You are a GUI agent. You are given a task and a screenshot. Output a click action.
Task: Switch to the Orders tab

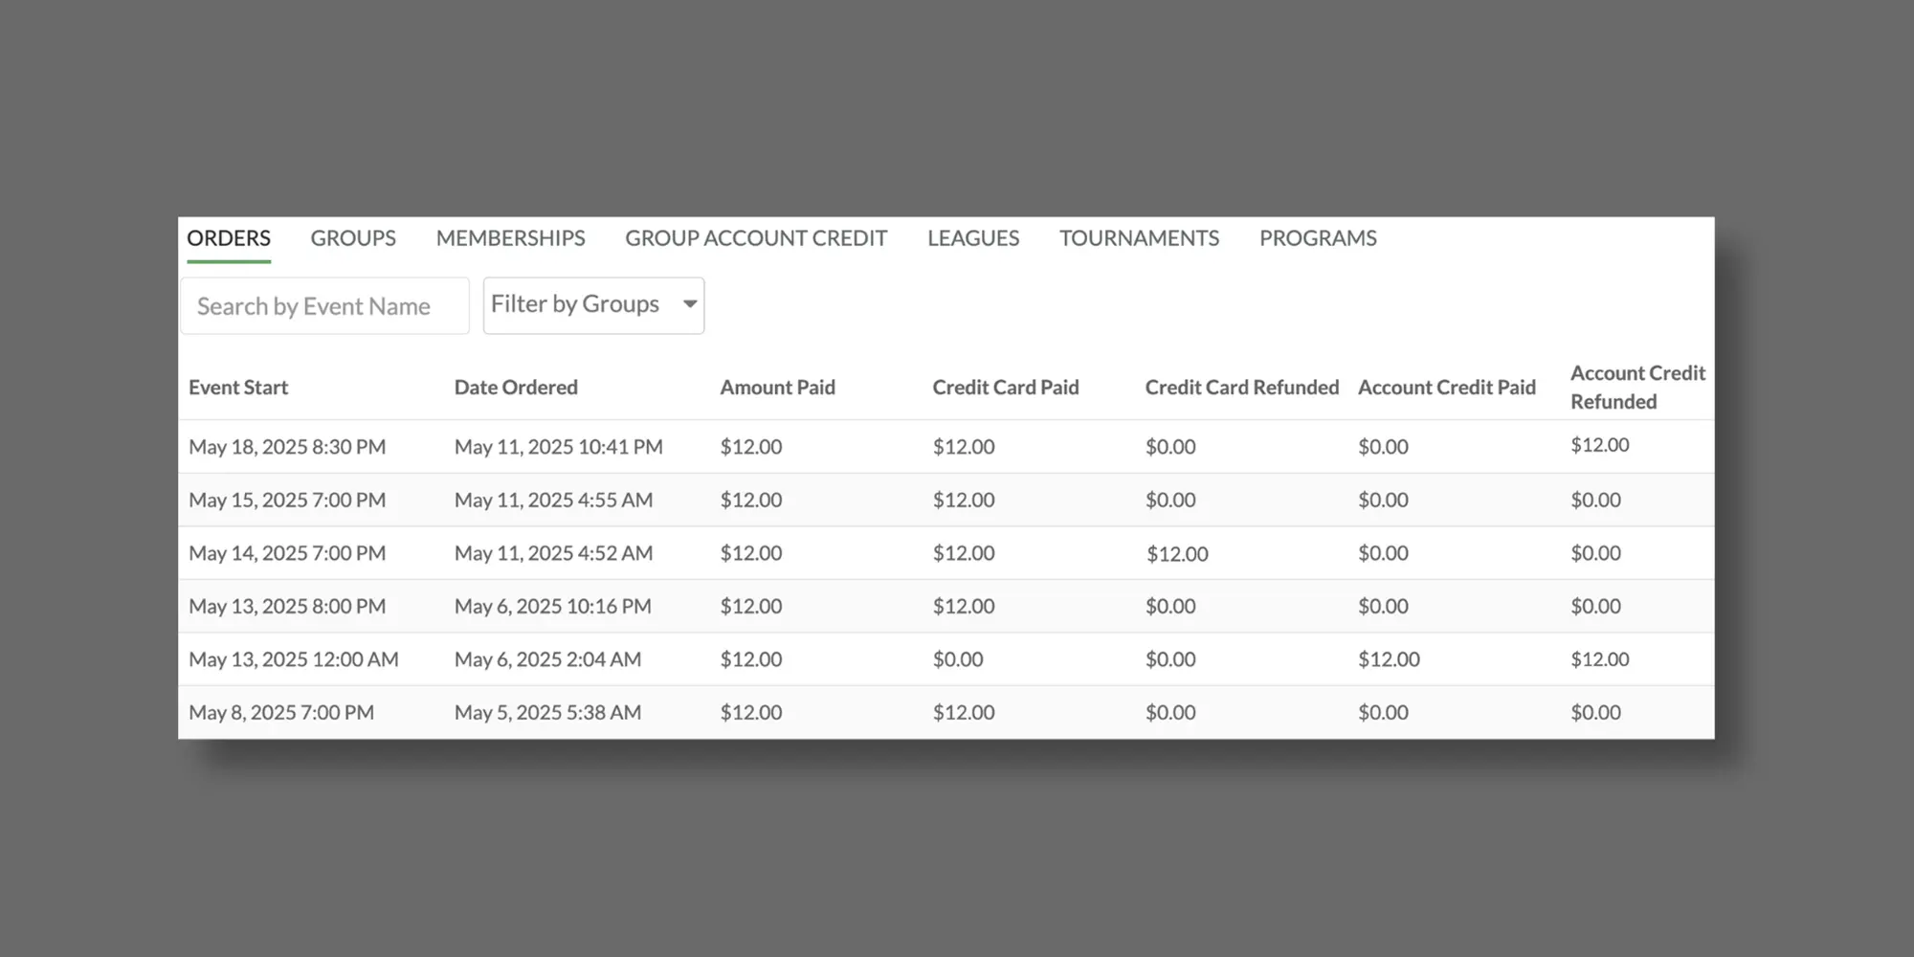[x=229, y=238]
